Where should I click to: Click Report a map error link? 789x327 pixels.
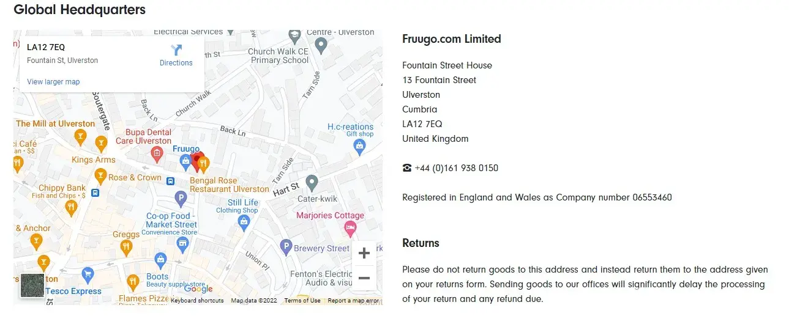353,301
